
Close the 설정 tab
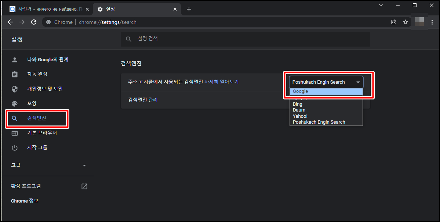point(175,9)
